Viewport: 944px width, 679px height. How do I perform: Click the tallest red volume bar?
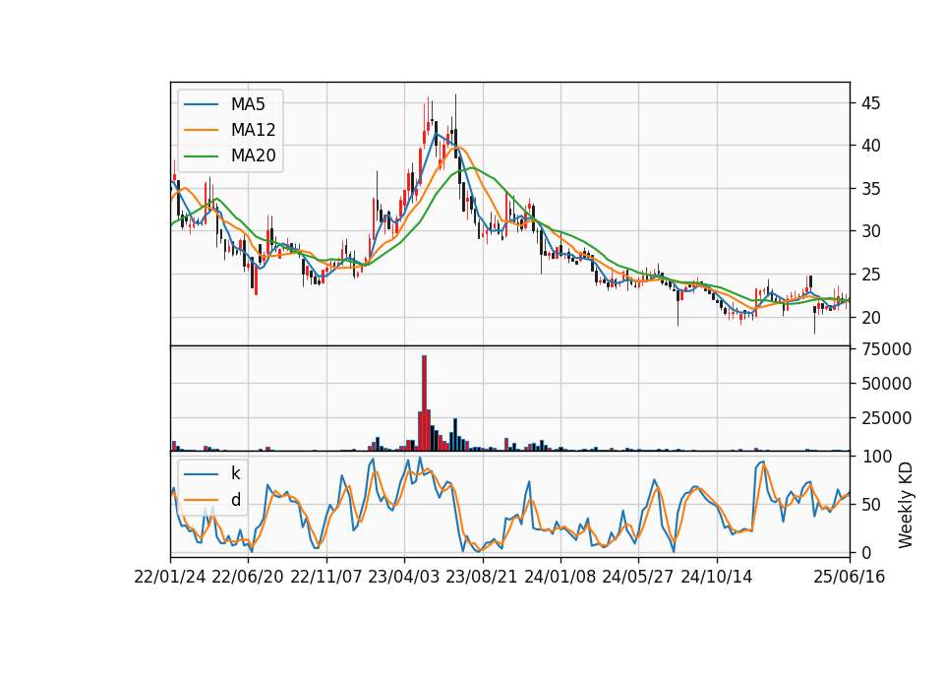click(425, 403)
